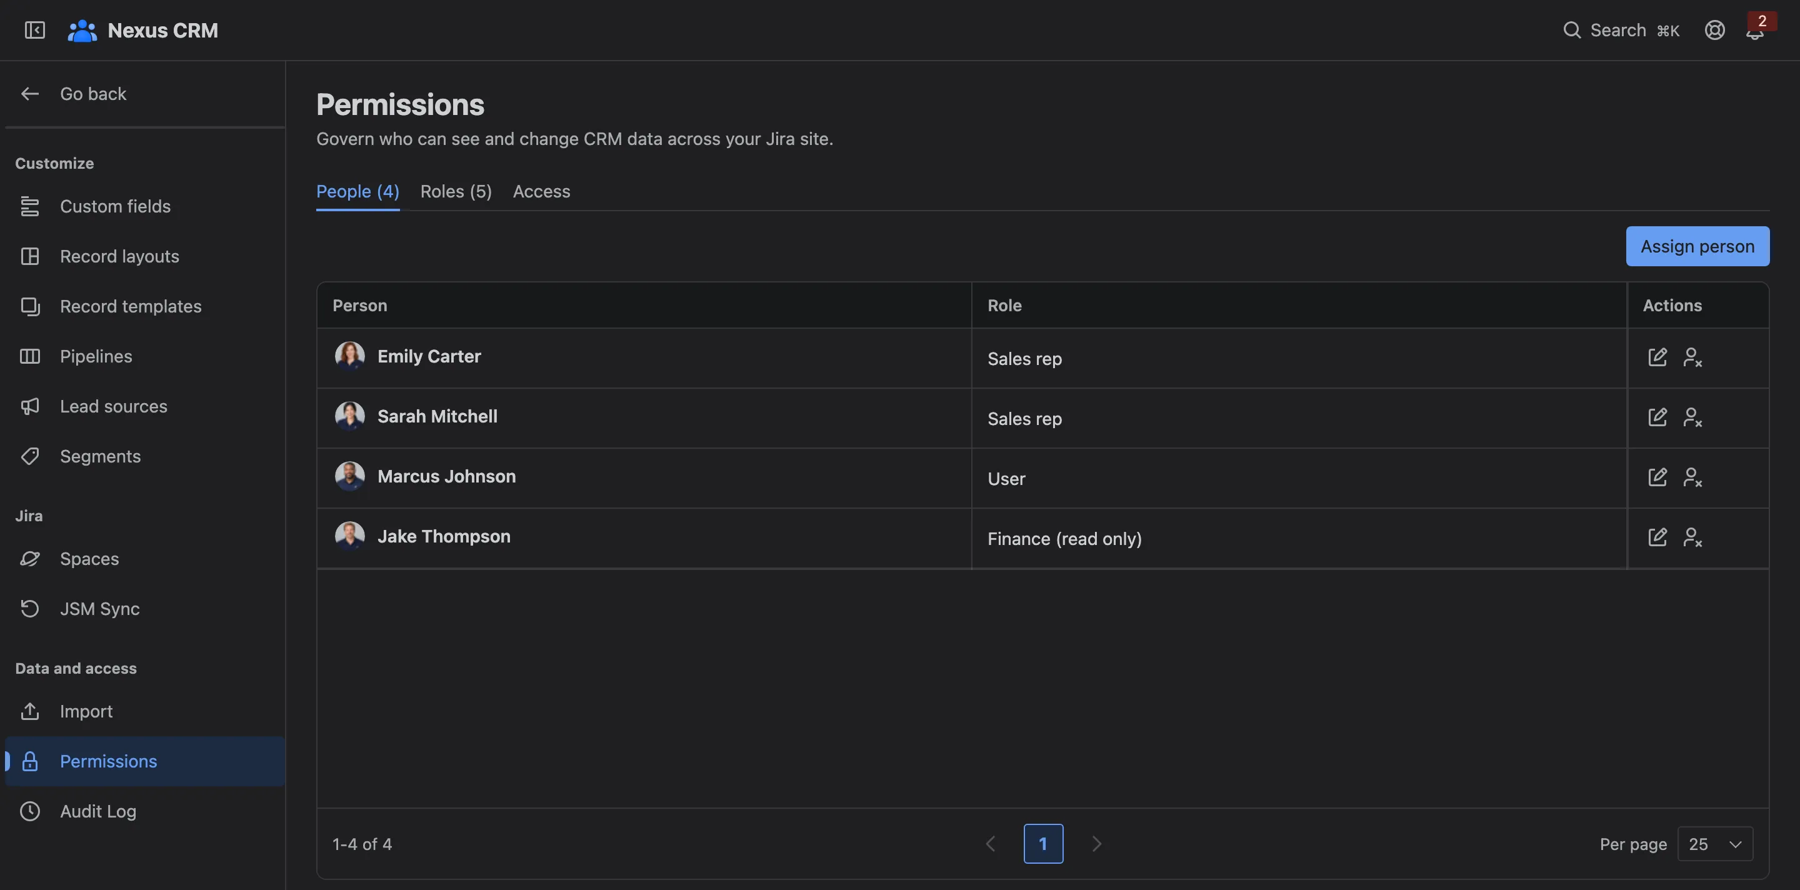Open notifications bell with badge 2

point(1754,30)
